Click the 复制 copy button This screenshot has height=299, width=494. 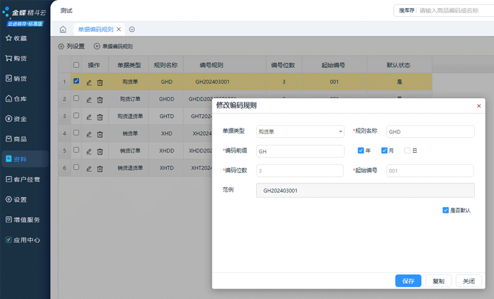[x=438, y=280]
